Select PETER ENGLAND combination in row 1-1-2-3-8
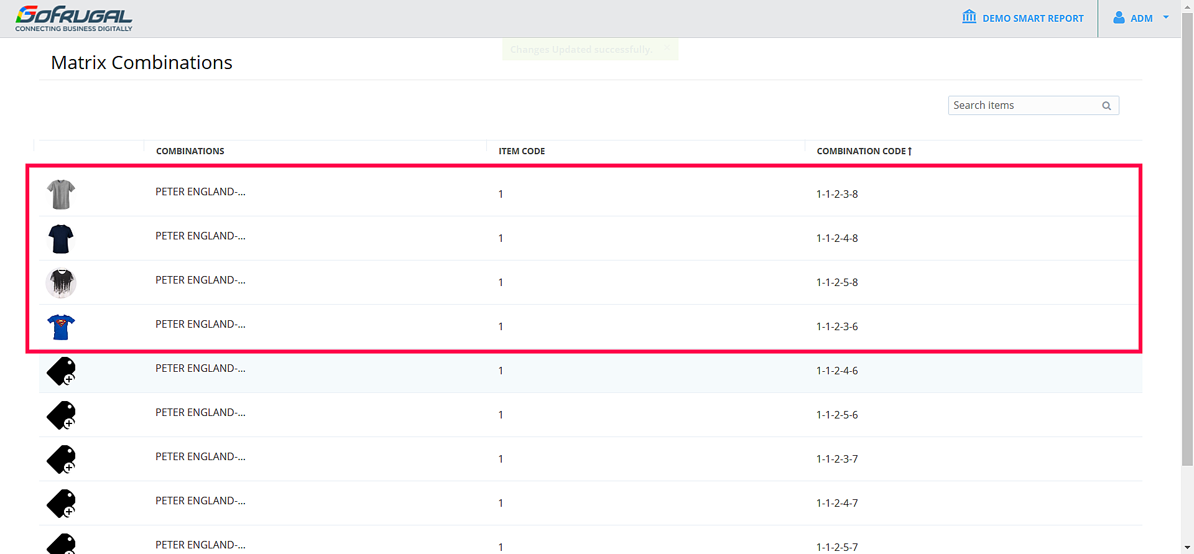The image size is (1194, 554). pyautogui.click(x=200, y=192)
